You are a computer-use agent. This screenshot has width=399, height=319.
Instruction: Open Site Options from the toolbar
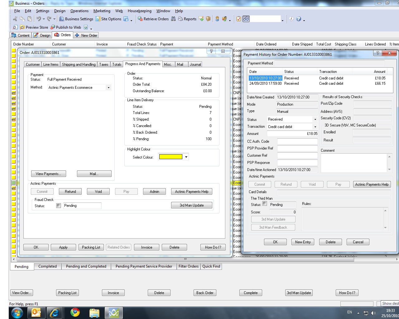[x=98, y=19]
